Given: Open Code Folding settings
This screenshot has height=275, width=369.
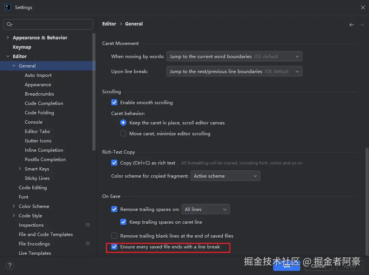Looking at the screenshot, I should (39, 113).
